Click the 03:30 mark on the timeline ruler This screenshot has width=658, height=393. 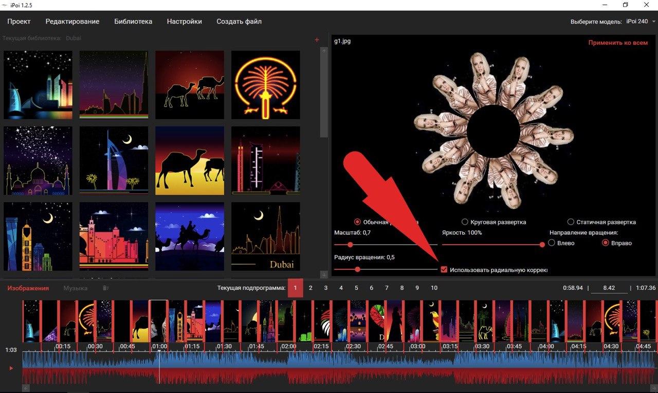click(x=482, y=346)
